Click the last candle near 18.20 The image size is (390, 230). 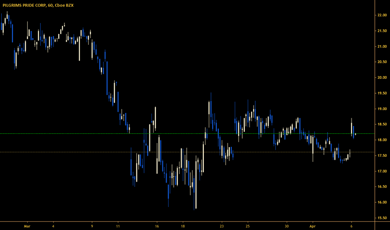[355, 134]
